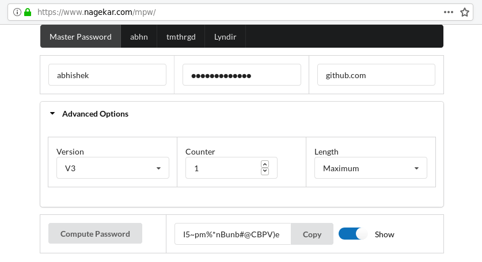Open the Version dropdown showing V3
The width and height of the screenshot is (482, 262).
pyautogui.click(x=113, y=168)
